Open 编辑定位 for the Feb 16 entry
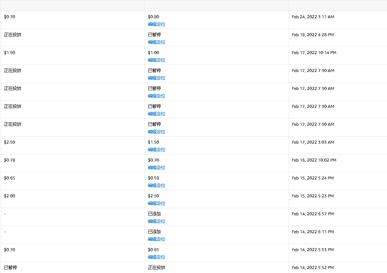The width and height of the screenshot is (387, 273). point(156,167)
